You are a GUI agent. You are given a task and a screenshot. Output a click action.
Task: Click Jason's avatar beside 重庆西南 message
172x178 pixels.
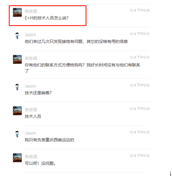coord(17,134)
